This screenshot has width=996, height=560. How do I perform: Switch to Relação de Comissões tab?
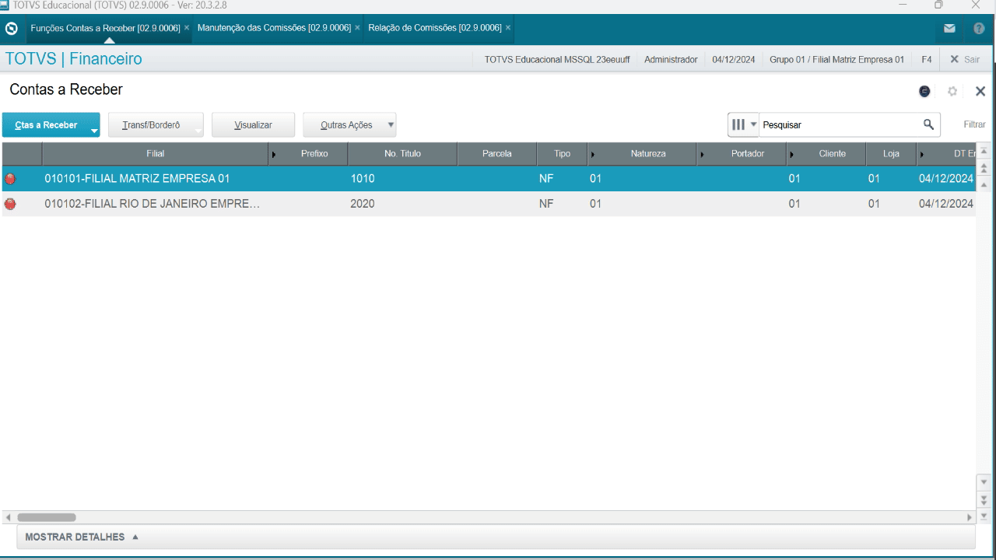(x=435, y=27)
